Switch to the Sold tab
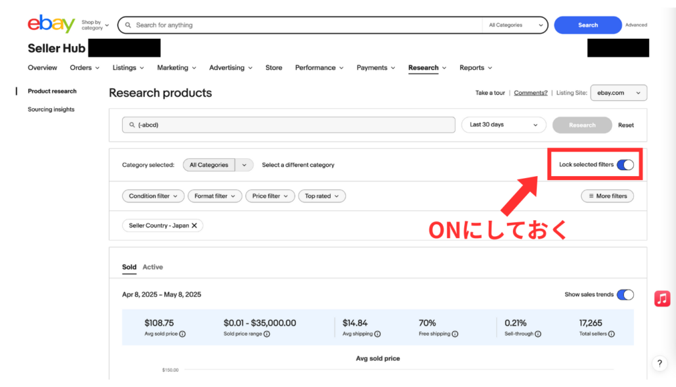Screen dimensions: 676x387 point(129,267)
